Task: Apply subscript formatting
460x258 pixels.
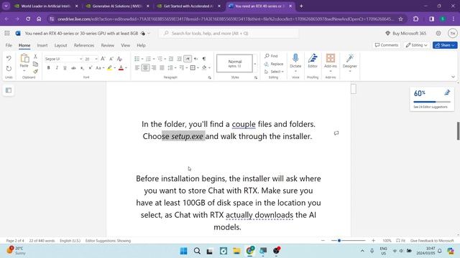Action: pyautogui.click(x=82, y=68)
